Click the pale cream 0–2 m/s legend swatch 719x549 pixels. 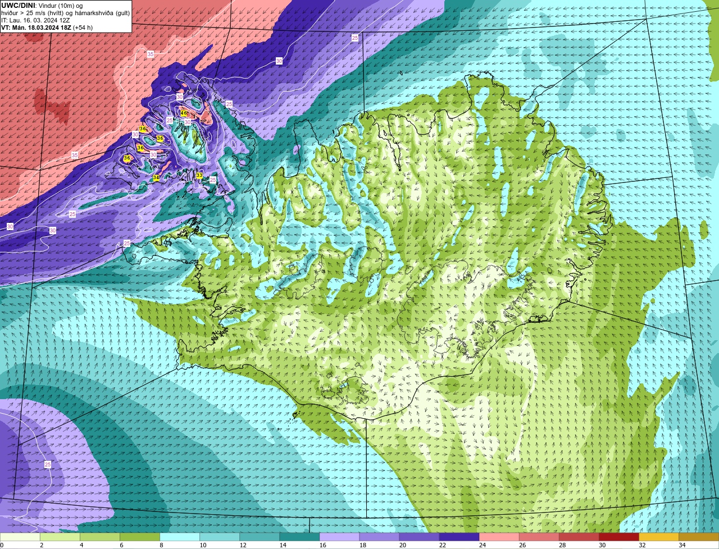(20, 537)
